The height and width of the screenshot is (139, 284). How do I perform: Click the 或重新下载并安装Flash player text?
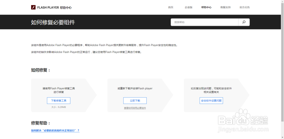click(135, 89)
